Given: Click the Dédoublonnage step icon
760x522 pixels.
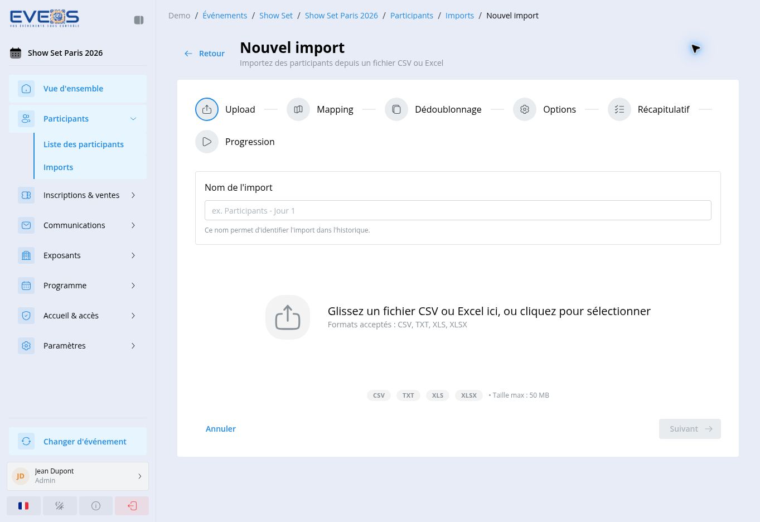Looking at the screenshot, I should click(x=396, y=109).
